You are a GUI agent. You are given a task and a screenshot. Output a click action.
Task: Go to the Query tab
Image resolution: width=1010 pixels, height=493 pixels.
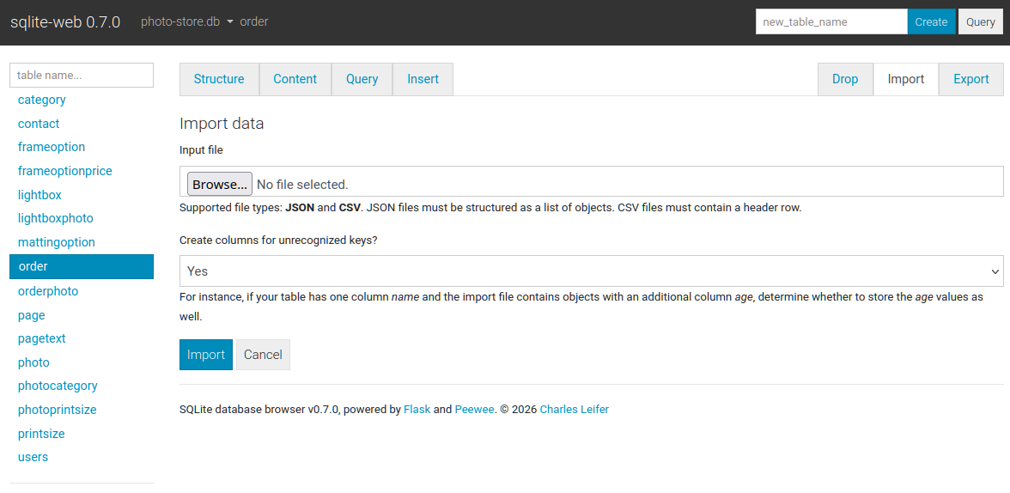[362, 79]
